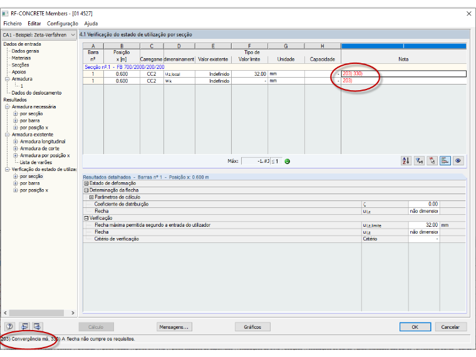Click the Cálculo button
This screenshot has height=357, width=476.
[x=96, y=327]
